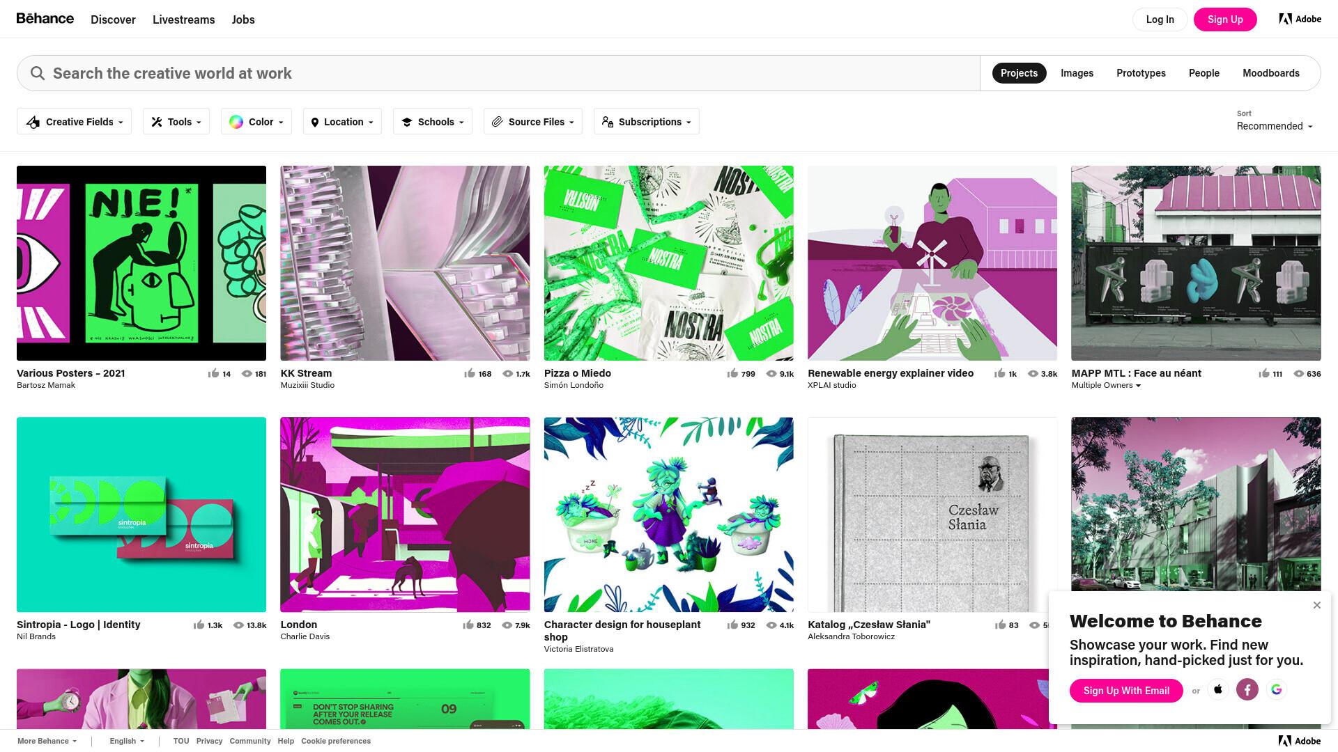Open the London project thumbnail

point(405,515)
